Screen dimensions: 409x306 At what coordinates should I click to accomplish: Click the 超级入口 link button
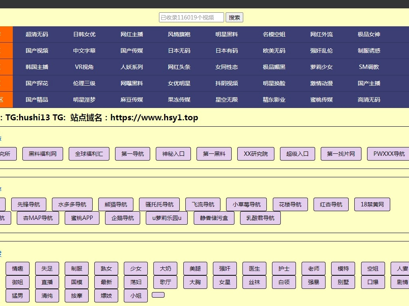coord(298,154)
